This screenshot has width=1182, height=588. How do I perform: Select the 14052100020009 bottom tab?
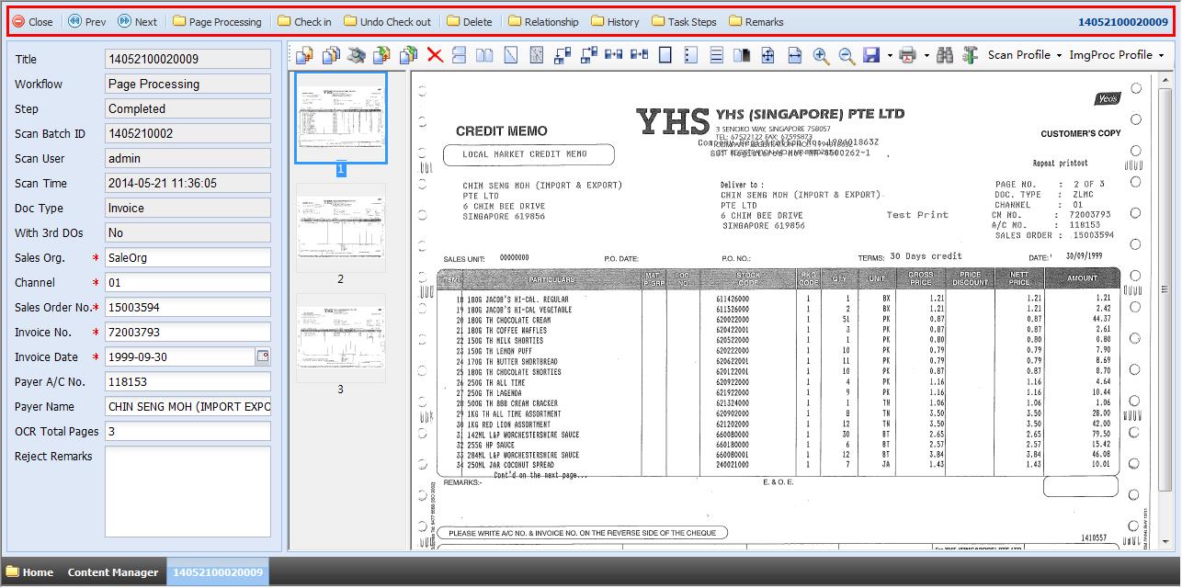click(218, 571)
